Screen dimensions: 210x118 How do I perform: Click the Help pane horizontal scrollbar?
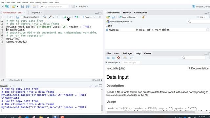pyautogui.click(x=151, y=112)
